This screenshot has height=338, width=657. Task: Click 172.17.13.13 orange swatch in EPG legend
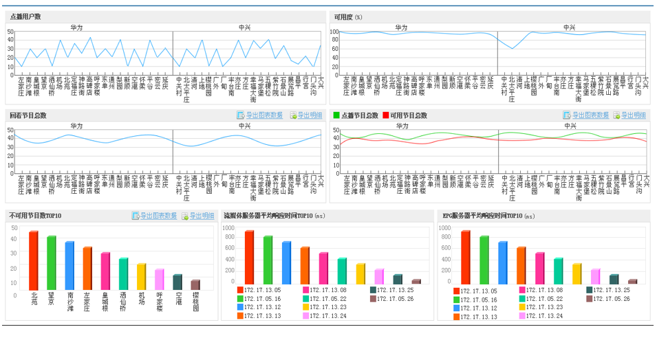(456, 317)
